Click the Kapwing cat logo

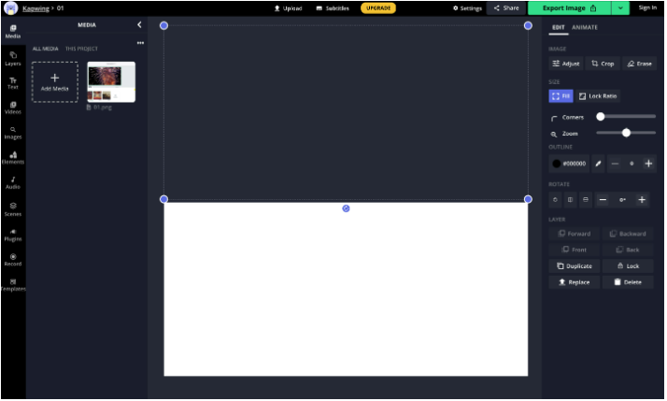10,8
